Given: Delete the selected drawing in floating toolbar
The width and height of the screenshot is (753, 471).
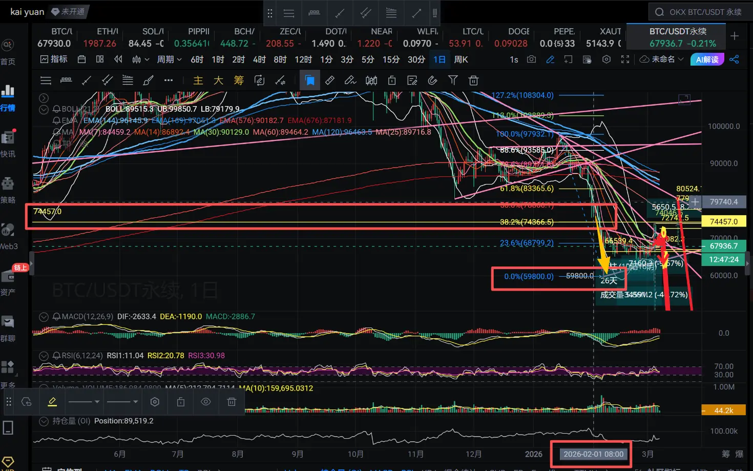Looking at the screenshot, I should point(232,402).
